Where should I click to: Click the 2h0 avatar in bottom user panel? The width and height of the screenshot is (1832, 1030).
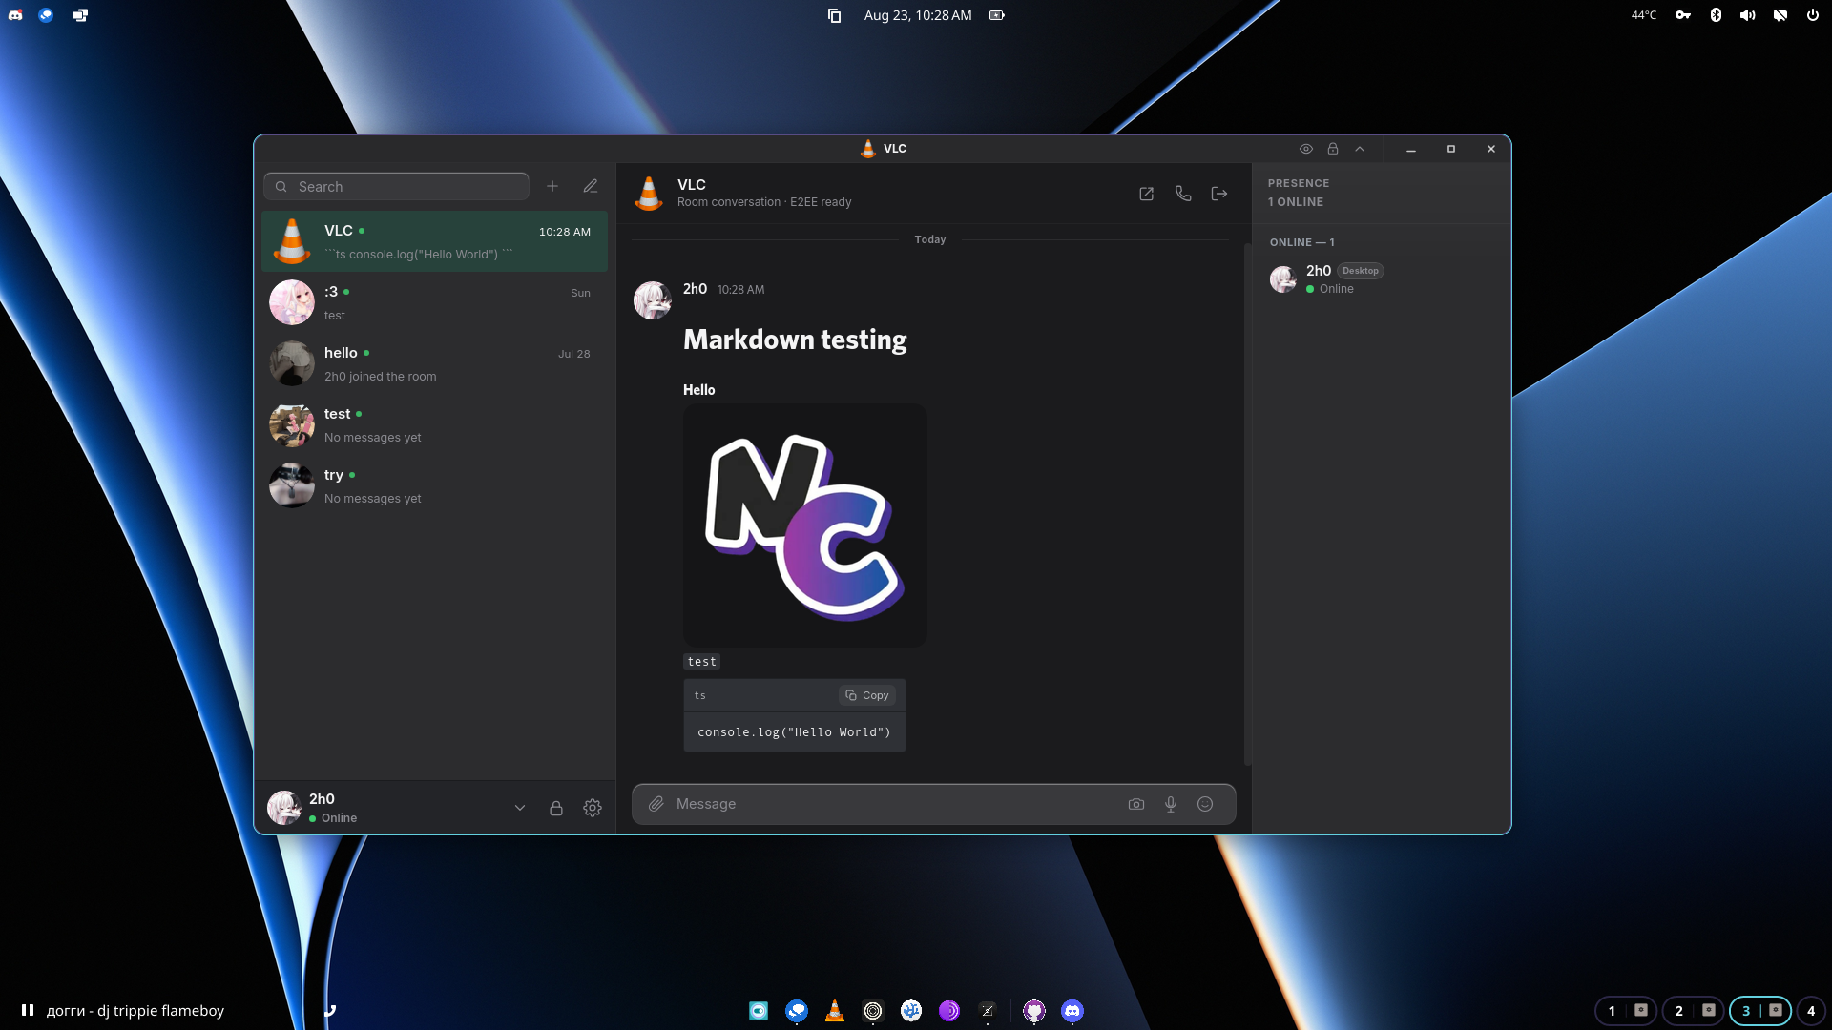click(284, 807)
